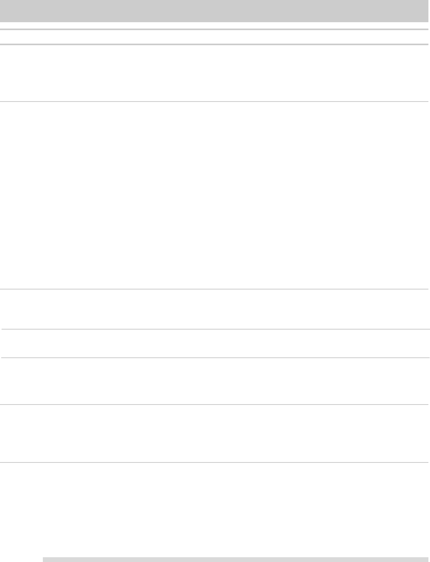Click the second thick gray divider line
Screen dimensions: 430x562
[x=215, y=44]
